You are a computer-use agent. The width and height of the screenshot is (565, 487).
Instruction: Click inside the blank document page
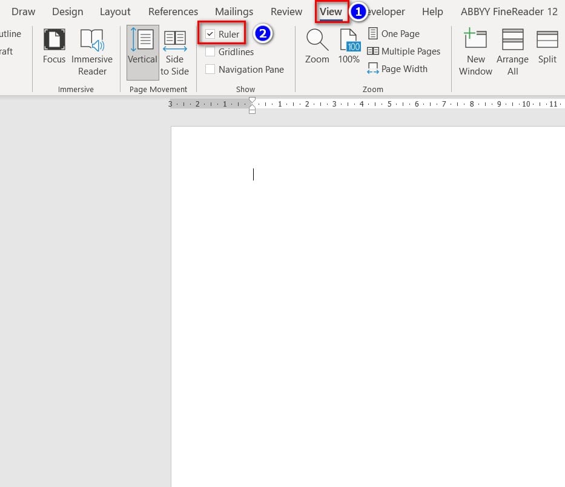pos(368,306)
